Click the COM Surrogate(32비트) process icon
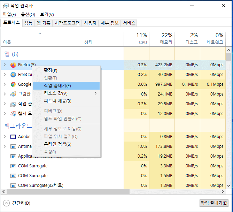233x212 pixels. point(13,185)
